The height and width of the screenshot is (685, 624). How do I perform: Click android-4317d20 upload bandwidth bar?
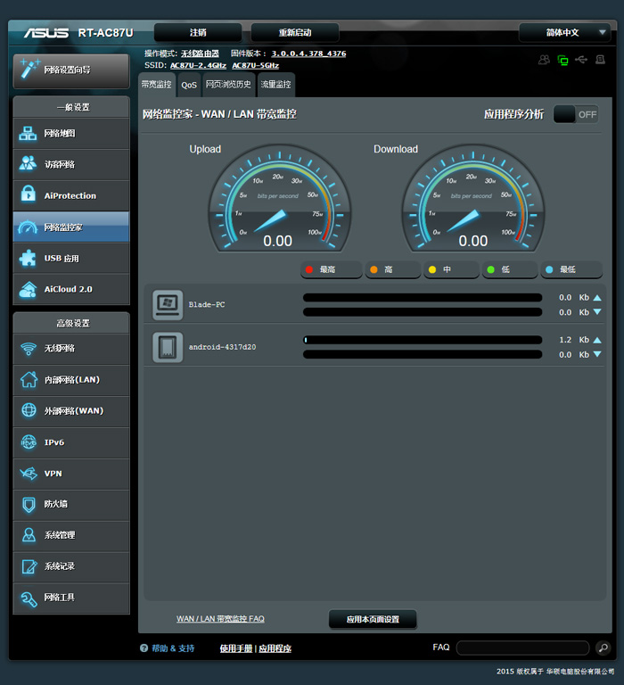423,340
